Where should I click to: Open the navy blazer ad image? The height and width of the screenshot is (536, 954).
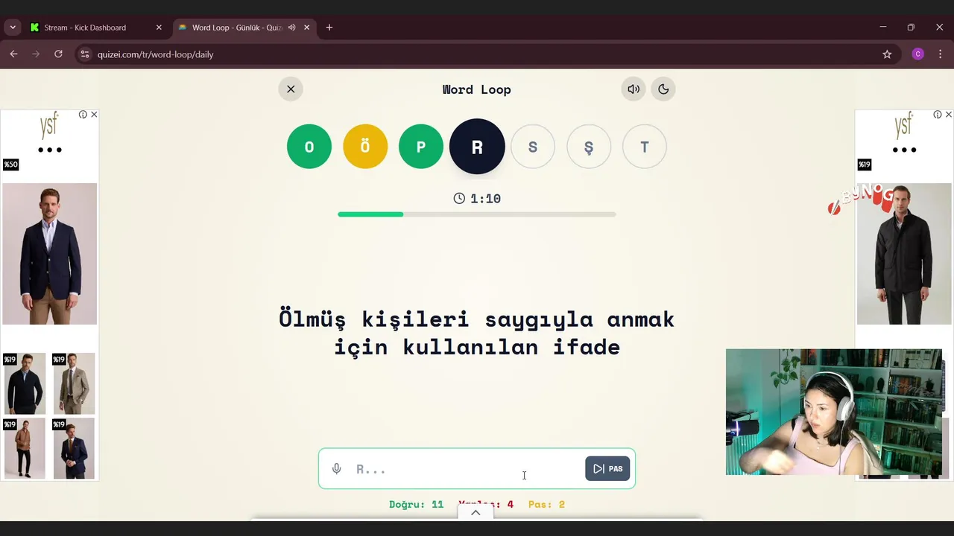(49, 254)
